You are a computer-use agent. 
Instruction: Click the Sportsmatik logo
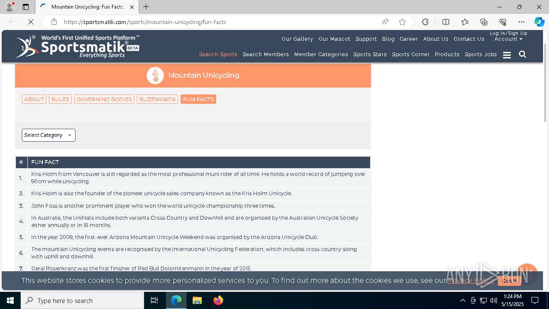(77, 46)
